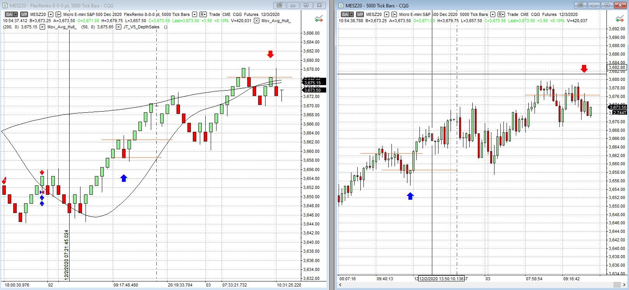Image resolution: width=629 pixels, height=290 pixels.
Task: Click 'Micro E-mini S&P 500 Dec 2020' in FlexRenko header
Action: [93, 14]
